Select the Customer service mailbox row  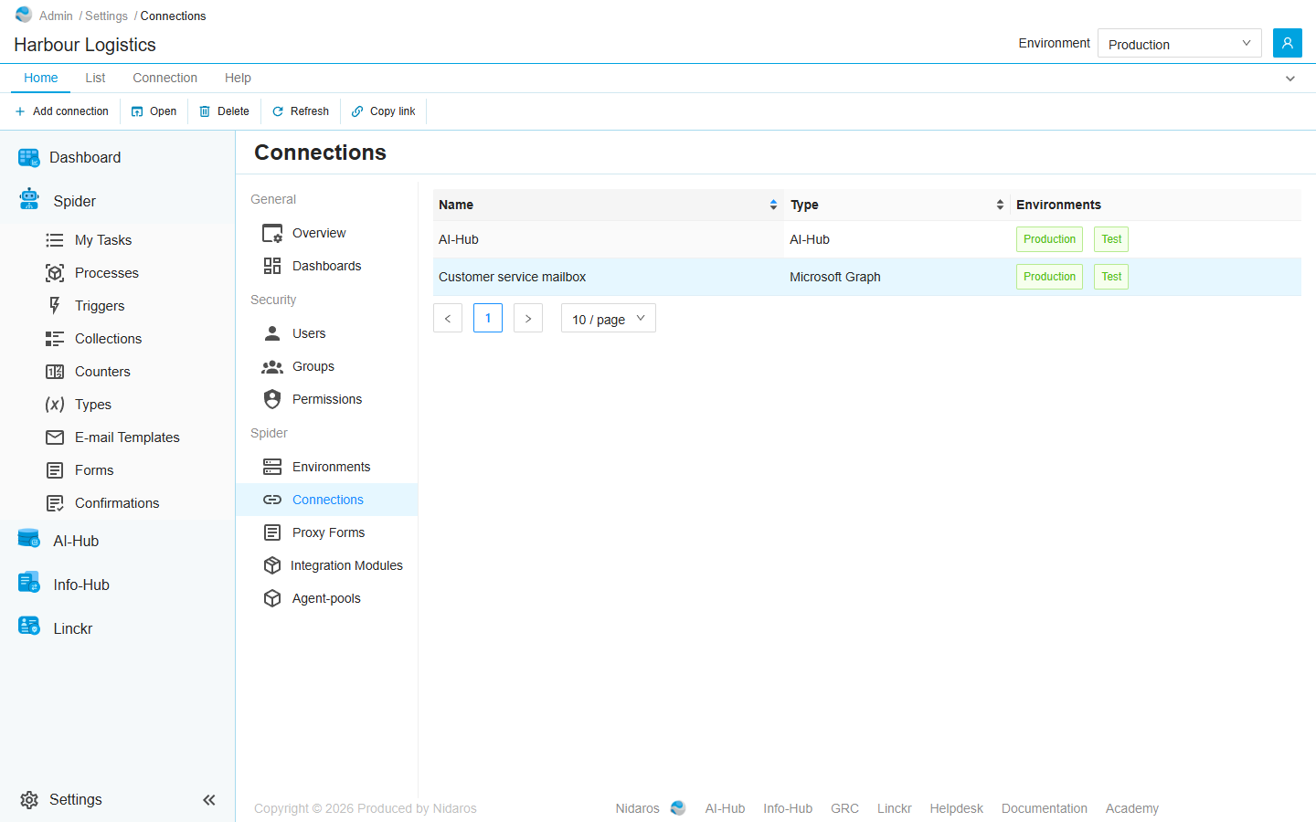tap(867, 277)
